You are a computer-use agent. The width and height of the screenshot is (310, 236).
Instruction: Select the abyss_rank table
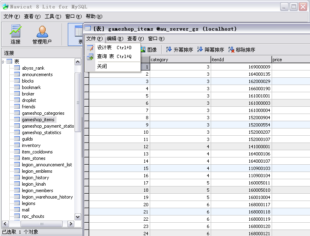pyautogui.click(x=33, y=68)
